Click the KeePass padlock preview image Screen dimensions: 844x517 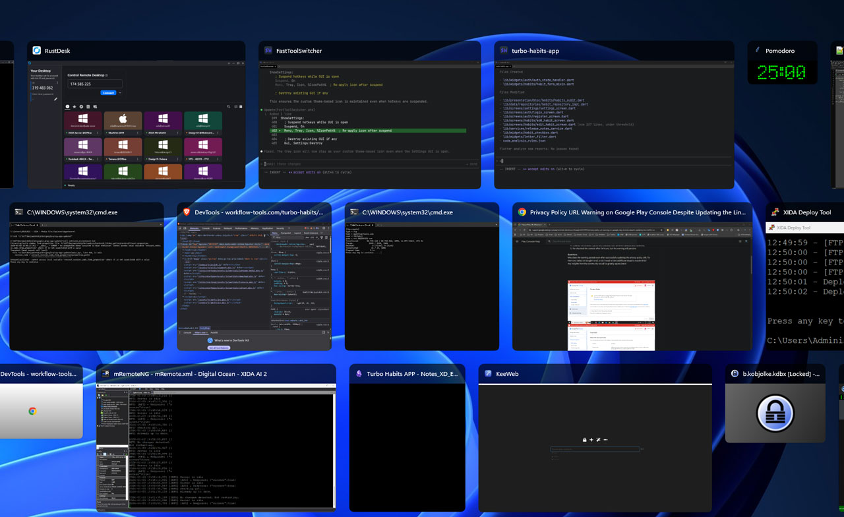click(x=775, y=413)
